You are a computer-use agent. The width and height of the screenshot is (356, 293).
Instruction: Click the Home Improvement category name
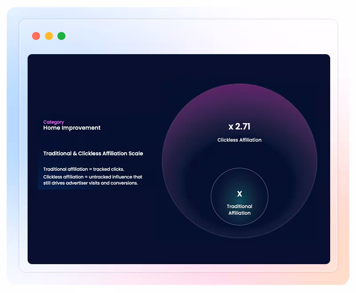(72, 128)
